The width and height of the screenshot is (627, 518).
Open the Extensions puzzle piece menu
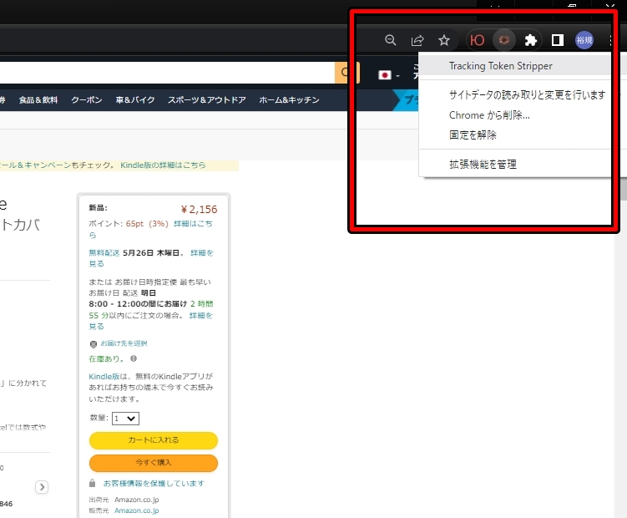[531, 40]
